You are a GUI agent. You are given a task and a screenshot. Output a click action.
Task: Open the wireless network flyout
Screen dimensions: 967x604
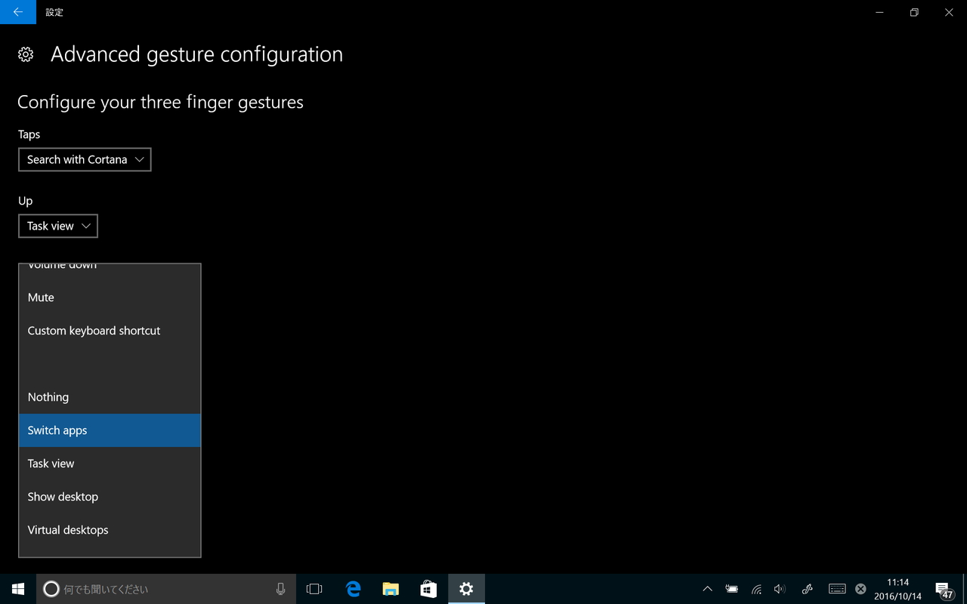(756, 589)
